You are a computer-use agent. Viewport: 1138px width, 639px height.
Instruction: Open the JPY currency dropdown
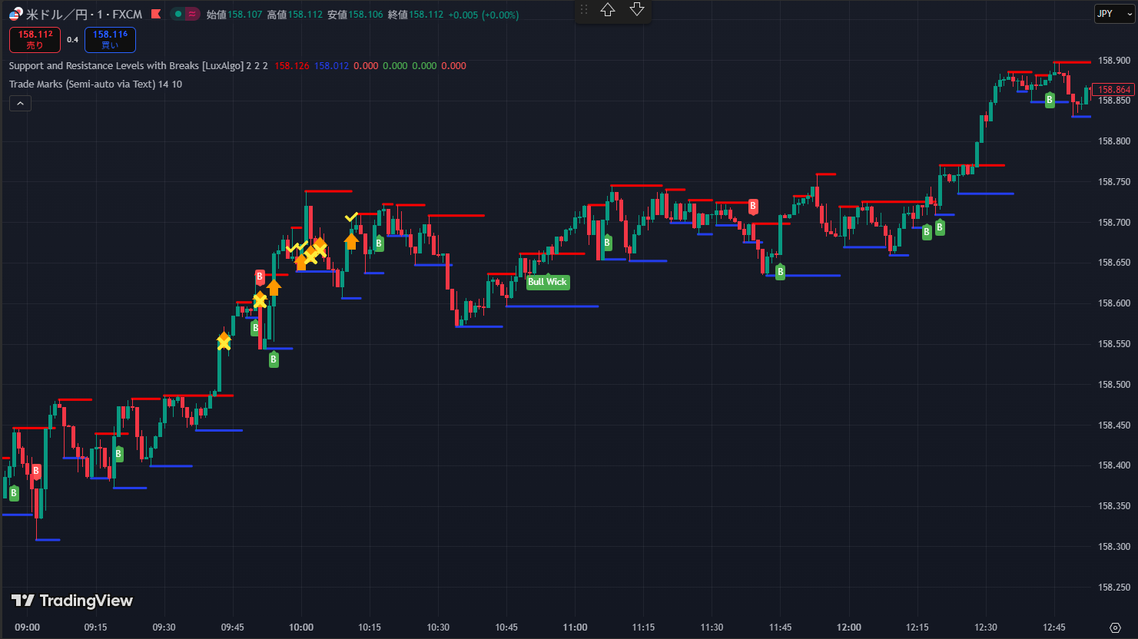(1114, 14)
